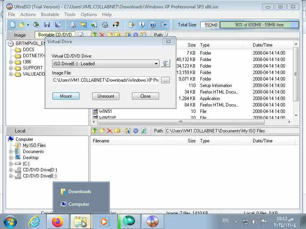Expand the (C:) drive node
The image size is (306, 229).
coord(11,164)
